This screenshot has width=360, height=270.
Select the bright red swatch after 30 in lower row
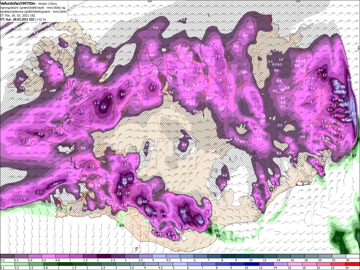pos(352,264)
